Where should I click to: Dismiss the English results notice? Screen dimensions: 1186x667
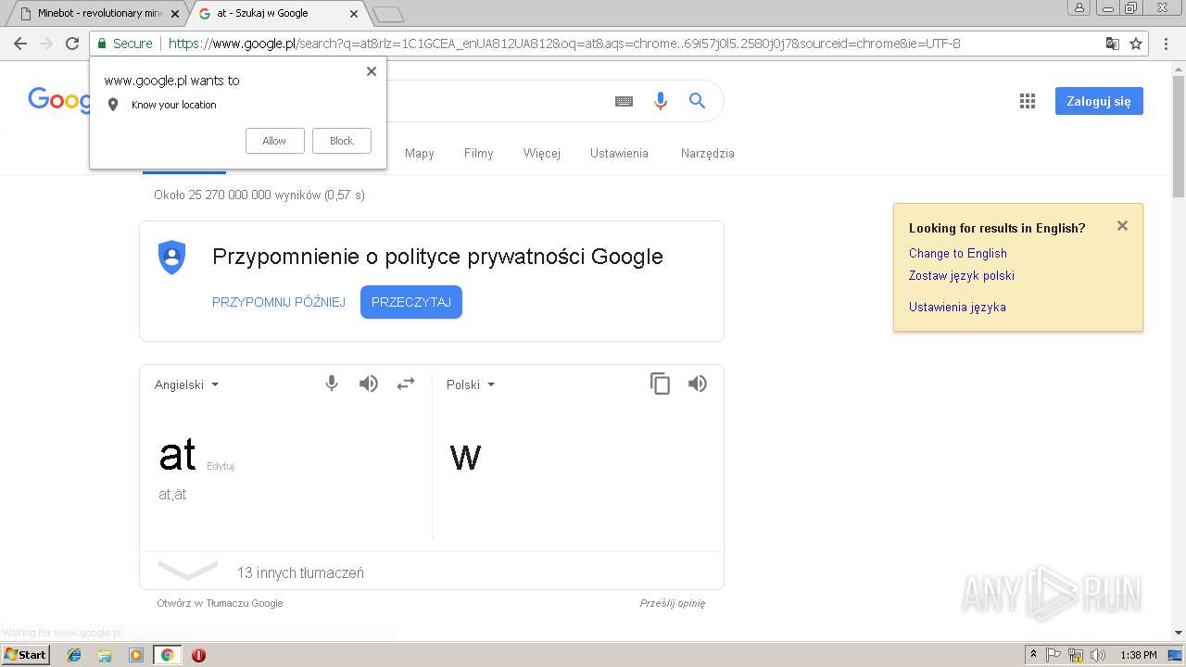point(1122,225)
